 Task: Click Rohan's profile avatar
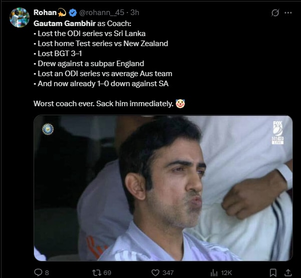click(19, 18)
